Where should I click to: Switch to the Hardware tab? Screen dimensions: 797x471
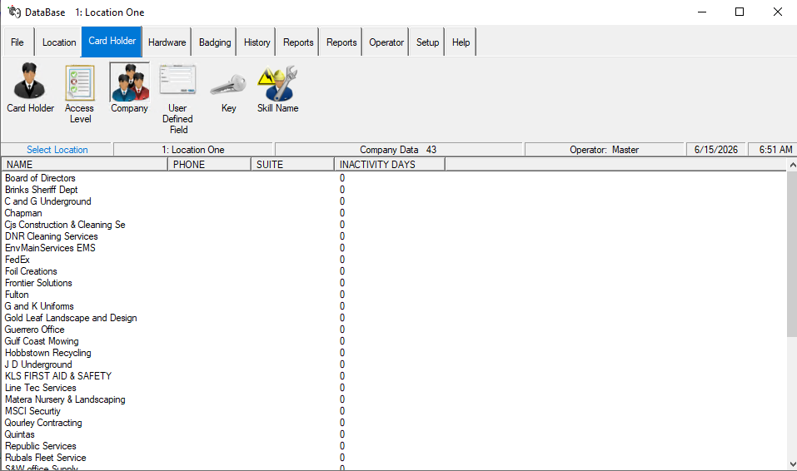(167, 42)
